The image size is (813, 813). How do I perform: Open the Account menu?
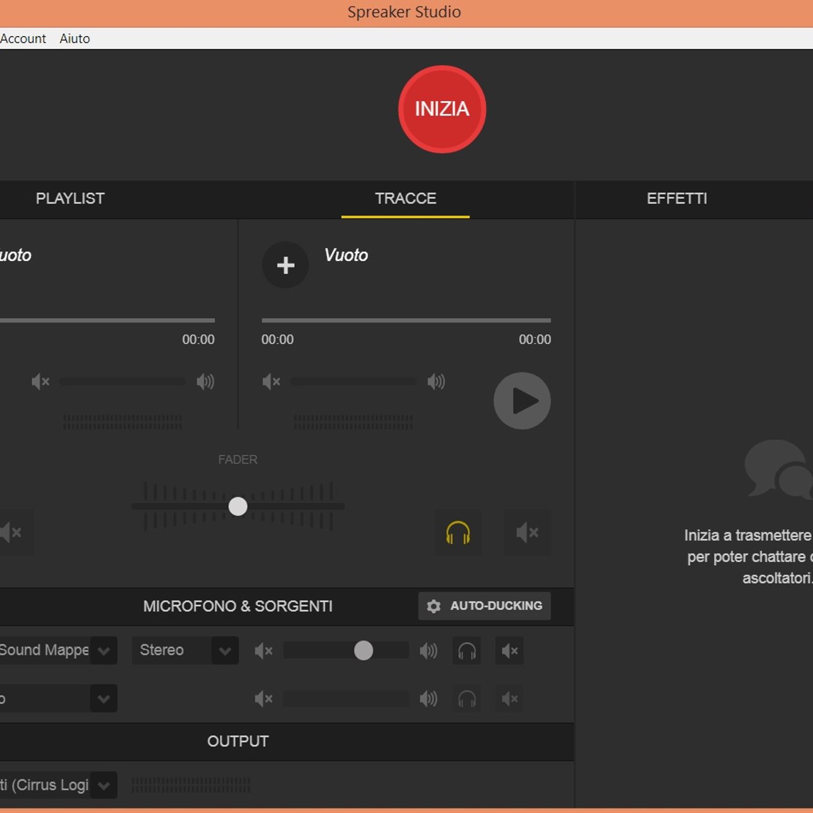23,38
